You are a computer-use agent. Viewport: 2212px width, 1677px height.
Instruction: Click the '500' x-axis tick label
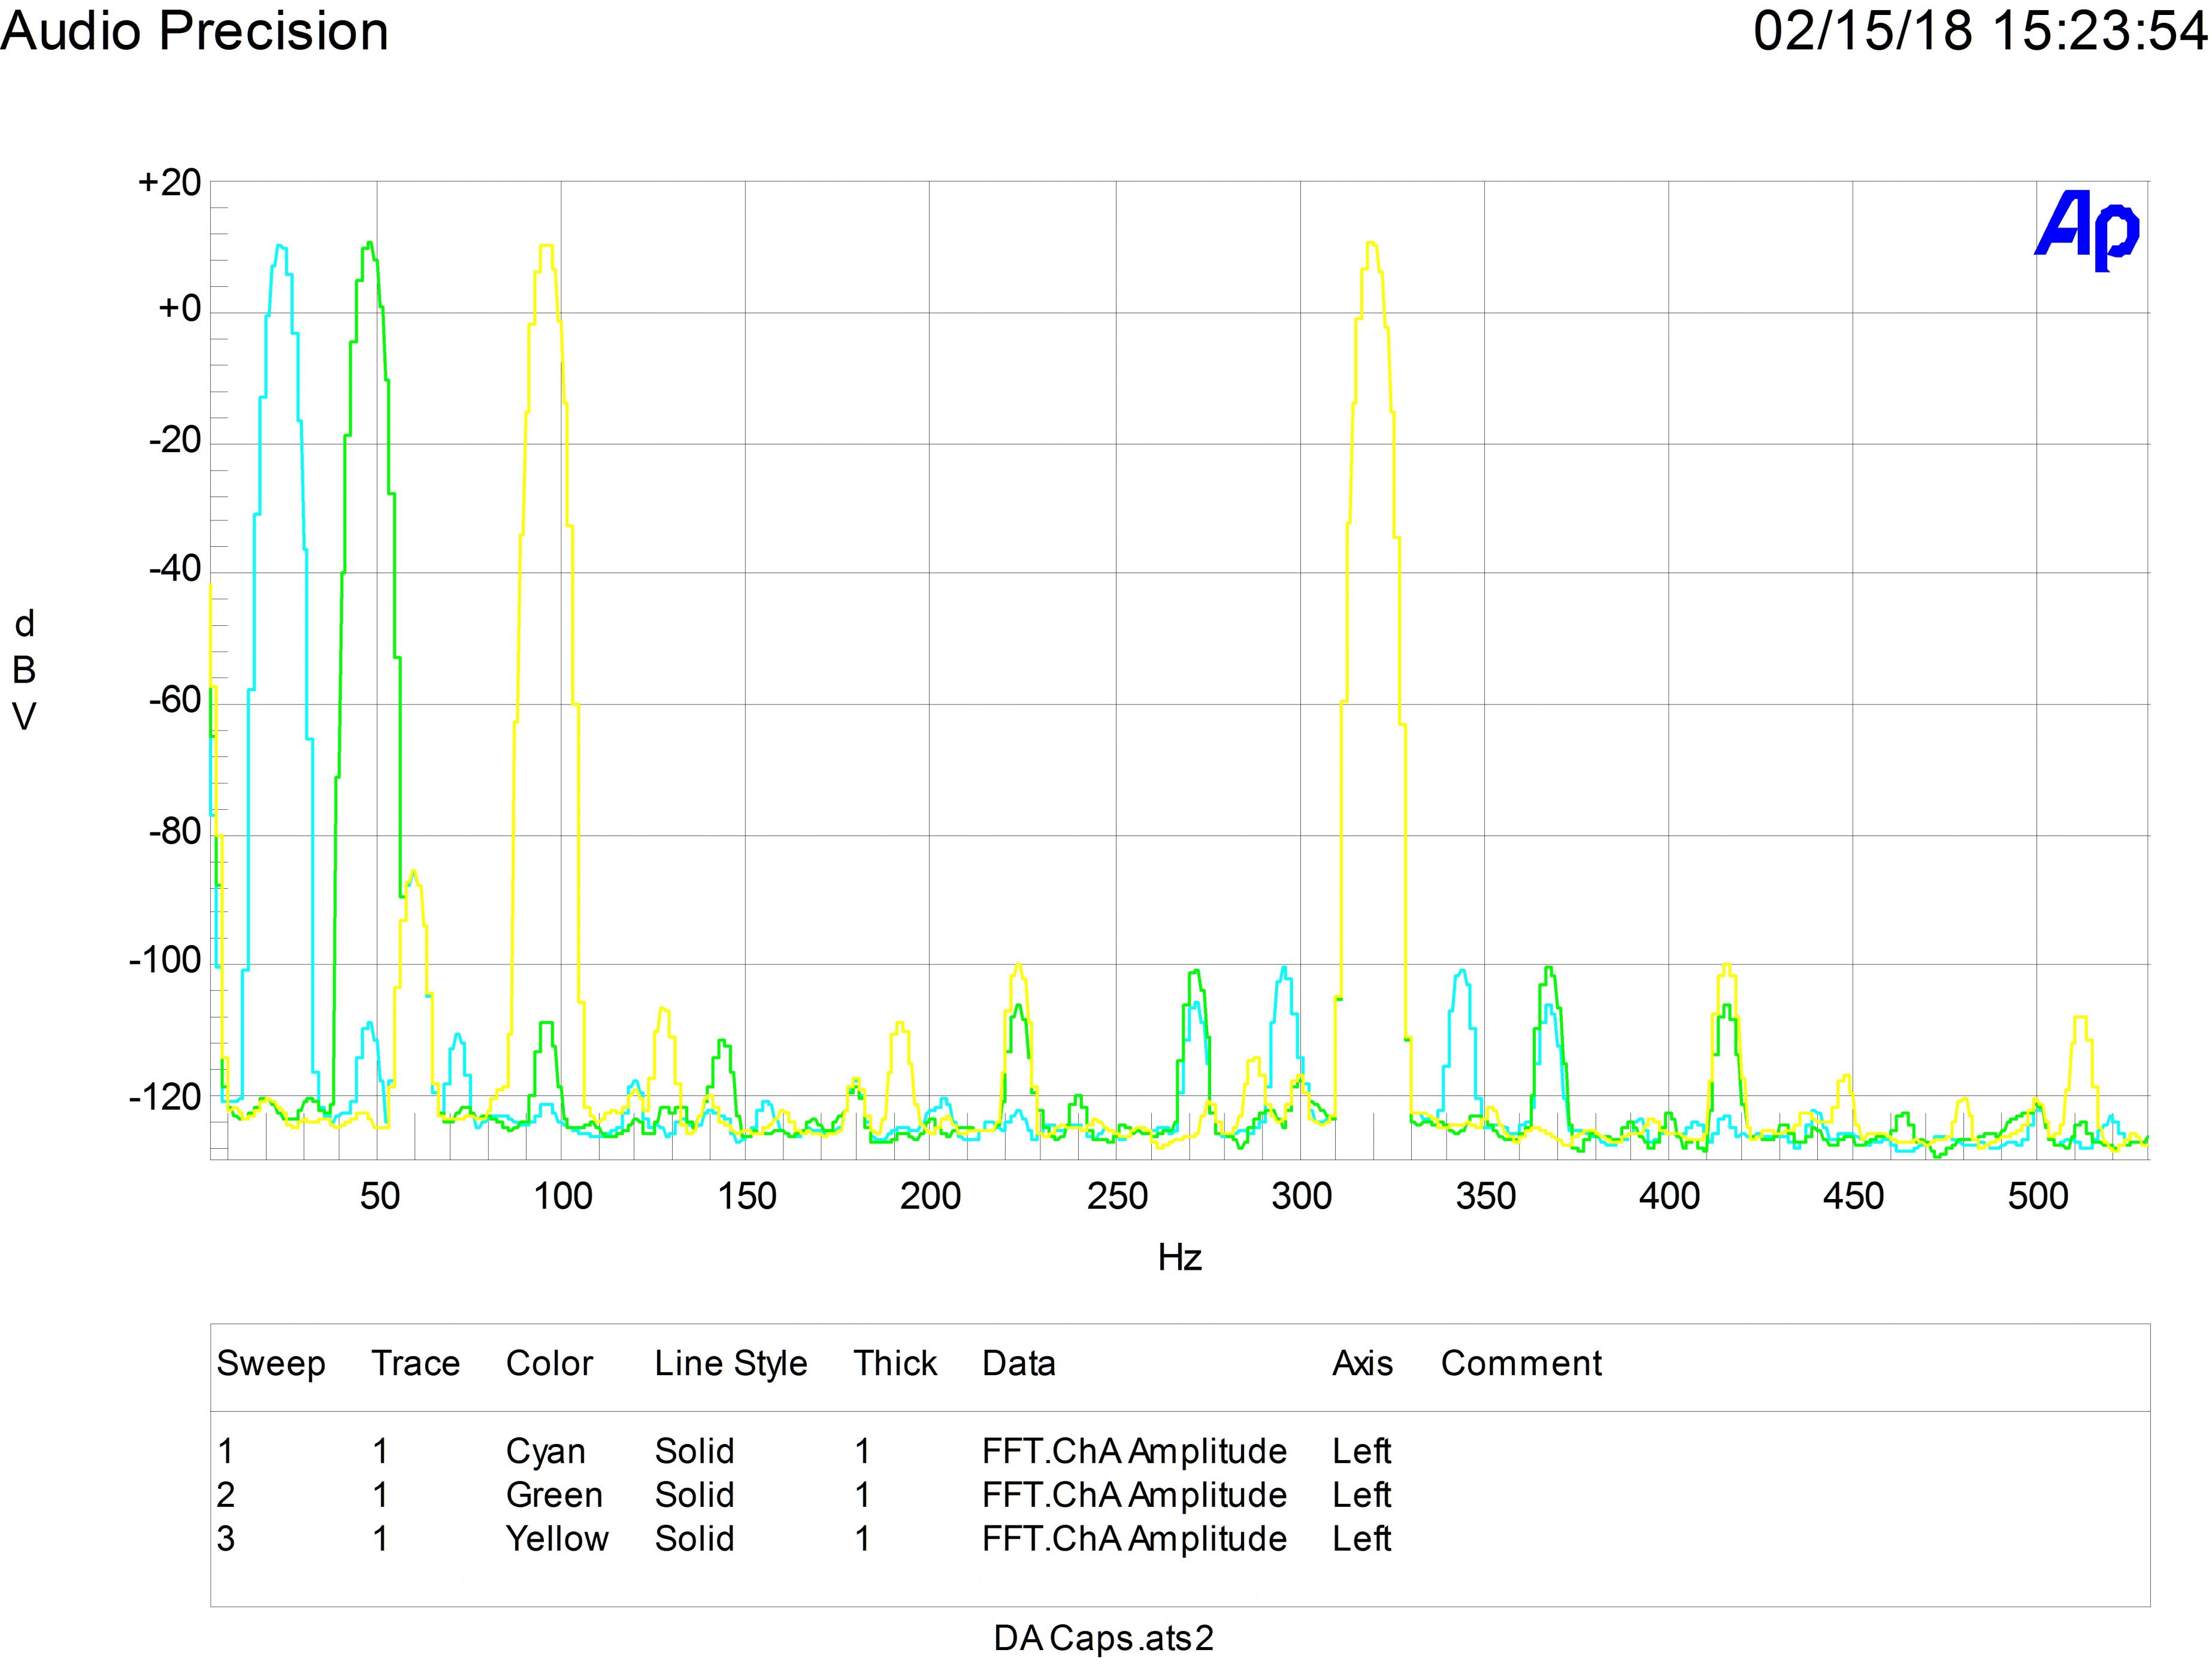pyautogui.click(x=2038, y=1196)
